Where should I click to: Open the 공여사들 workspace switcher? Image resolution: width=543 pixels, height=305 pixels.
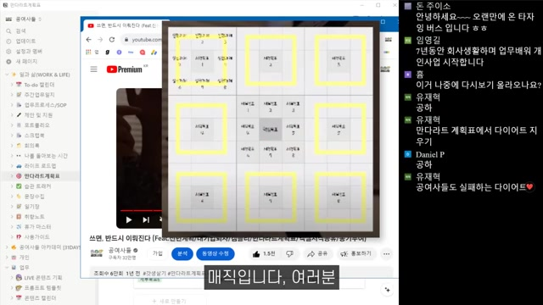[25, 19]
